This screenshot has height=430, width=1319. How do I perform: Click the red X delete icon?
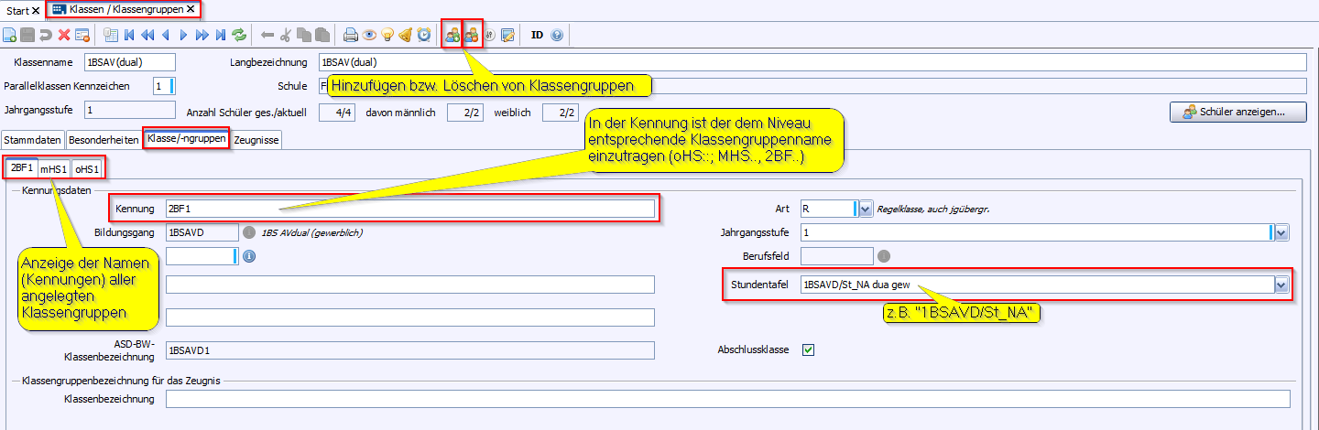64,36
